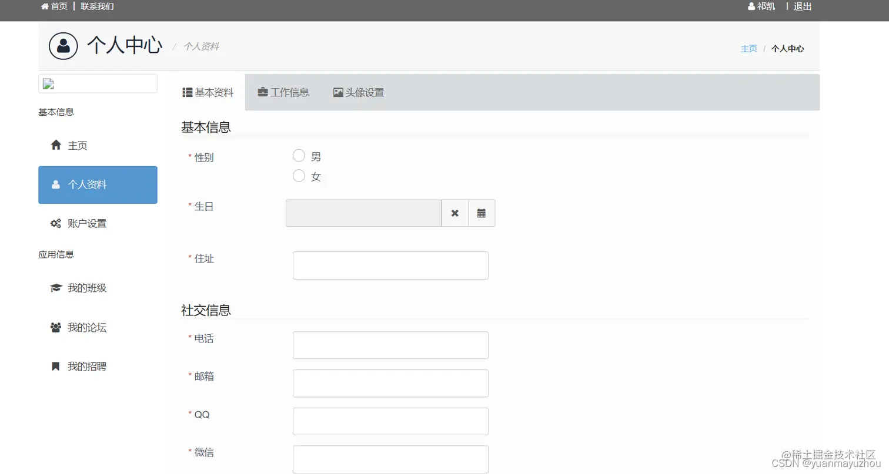Click the QQ field label
Viewport: 889px width, 474px height.
point(202,415)
